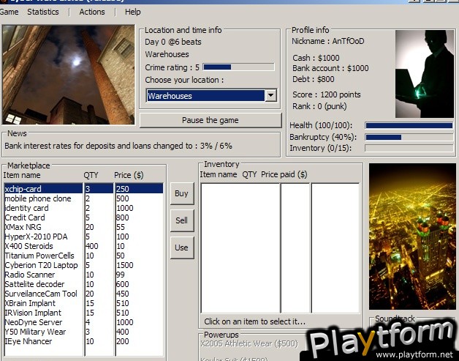Click the Debt : $800 value

click(314, 80)
